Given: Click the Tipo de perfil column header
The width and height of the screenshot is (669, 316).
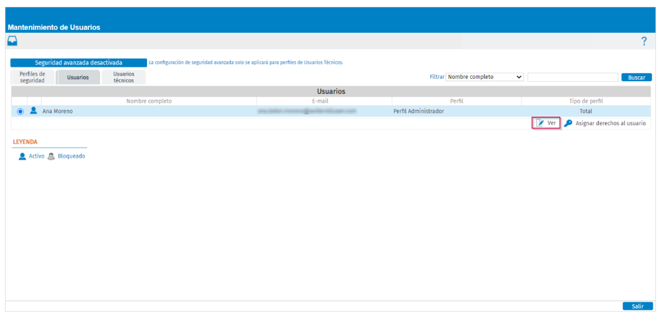Looking at the screenshot, I should pos(586,101).
